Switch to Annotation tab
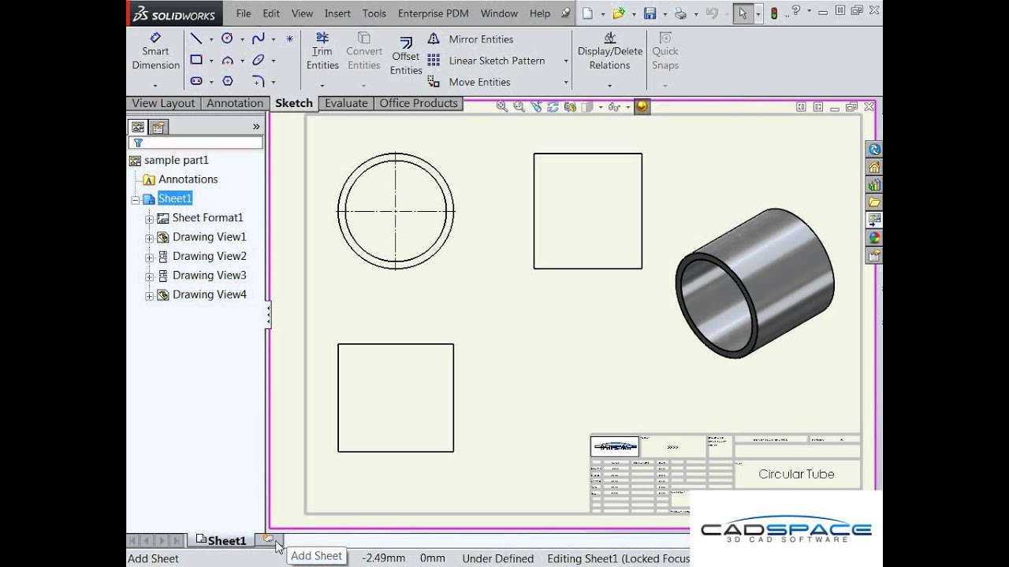 click(235, 103)
